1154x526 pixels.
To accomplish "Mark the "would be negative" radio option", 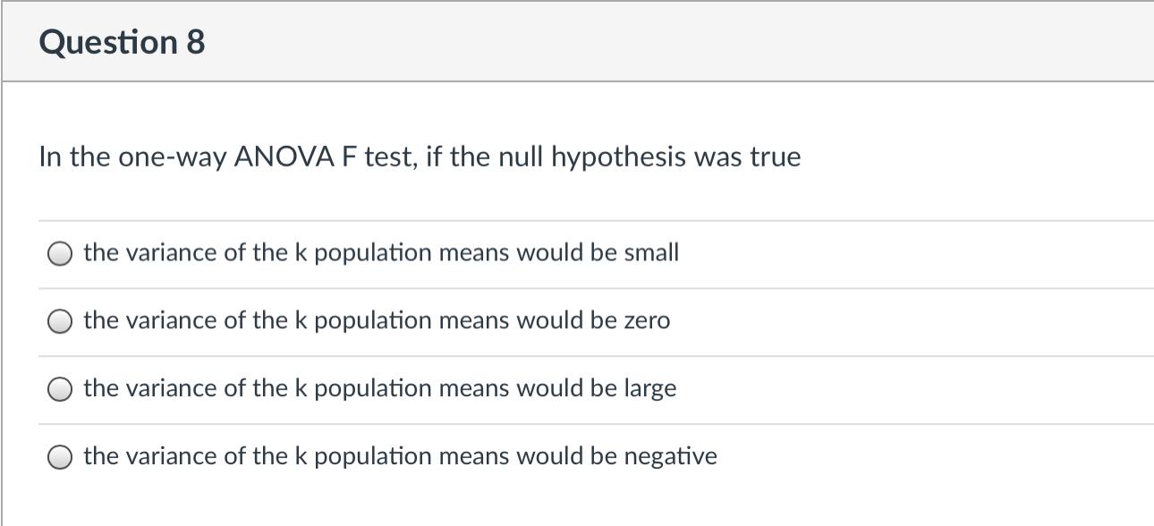I will pyautogui.click(x=60, y=458).
